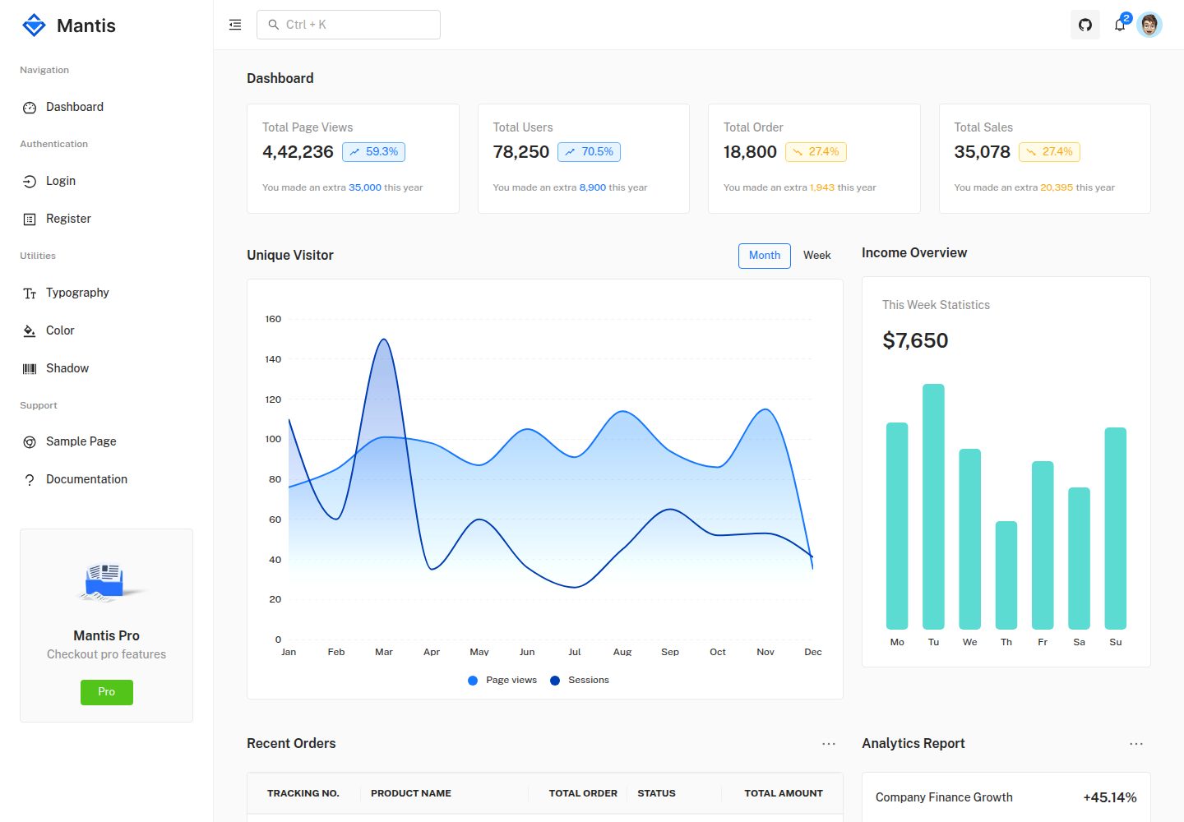Open the GitHub repository icon
Image resolution: width=1184 pixels, height=822 pixels.
(x=1085, y=25)
